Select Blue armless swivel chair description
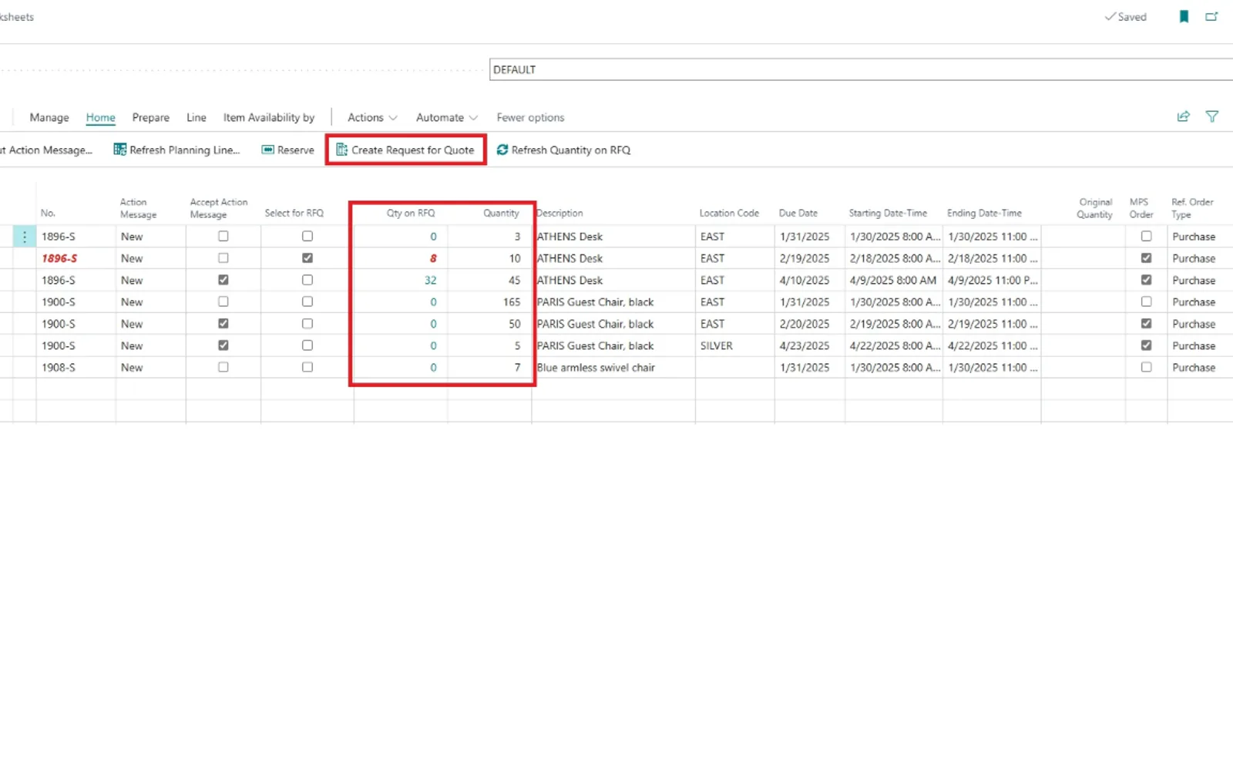The width and height of the screenshot is (1233, 771). point(596,368)
